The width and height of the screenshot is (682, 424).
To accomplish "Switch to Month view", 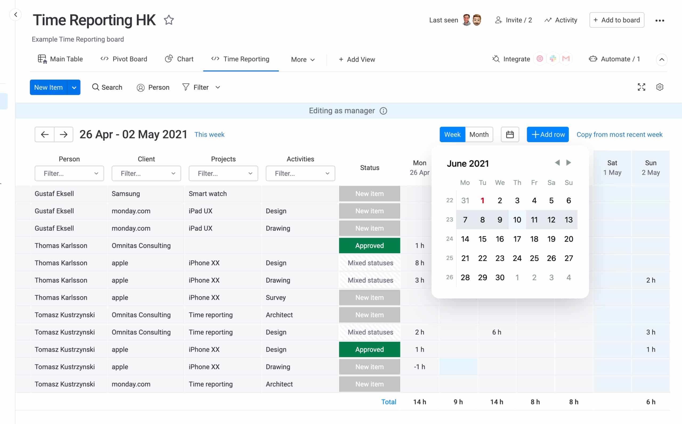I will [479, 135].
